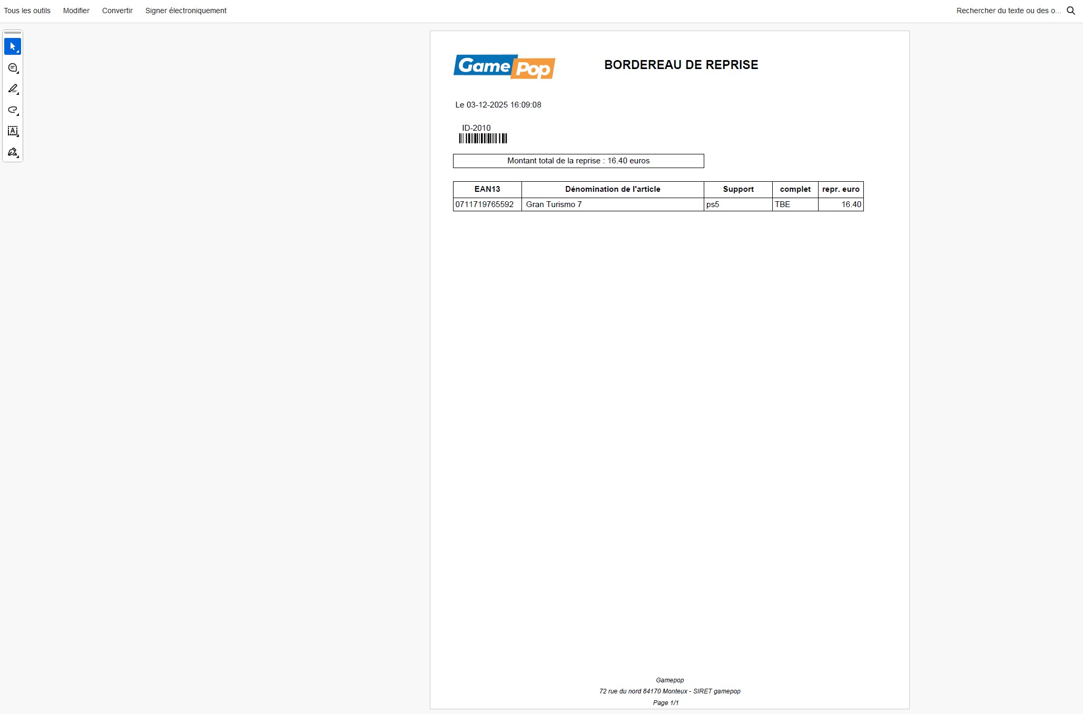
Task: Open the Modifier menu
Action: 75,10
